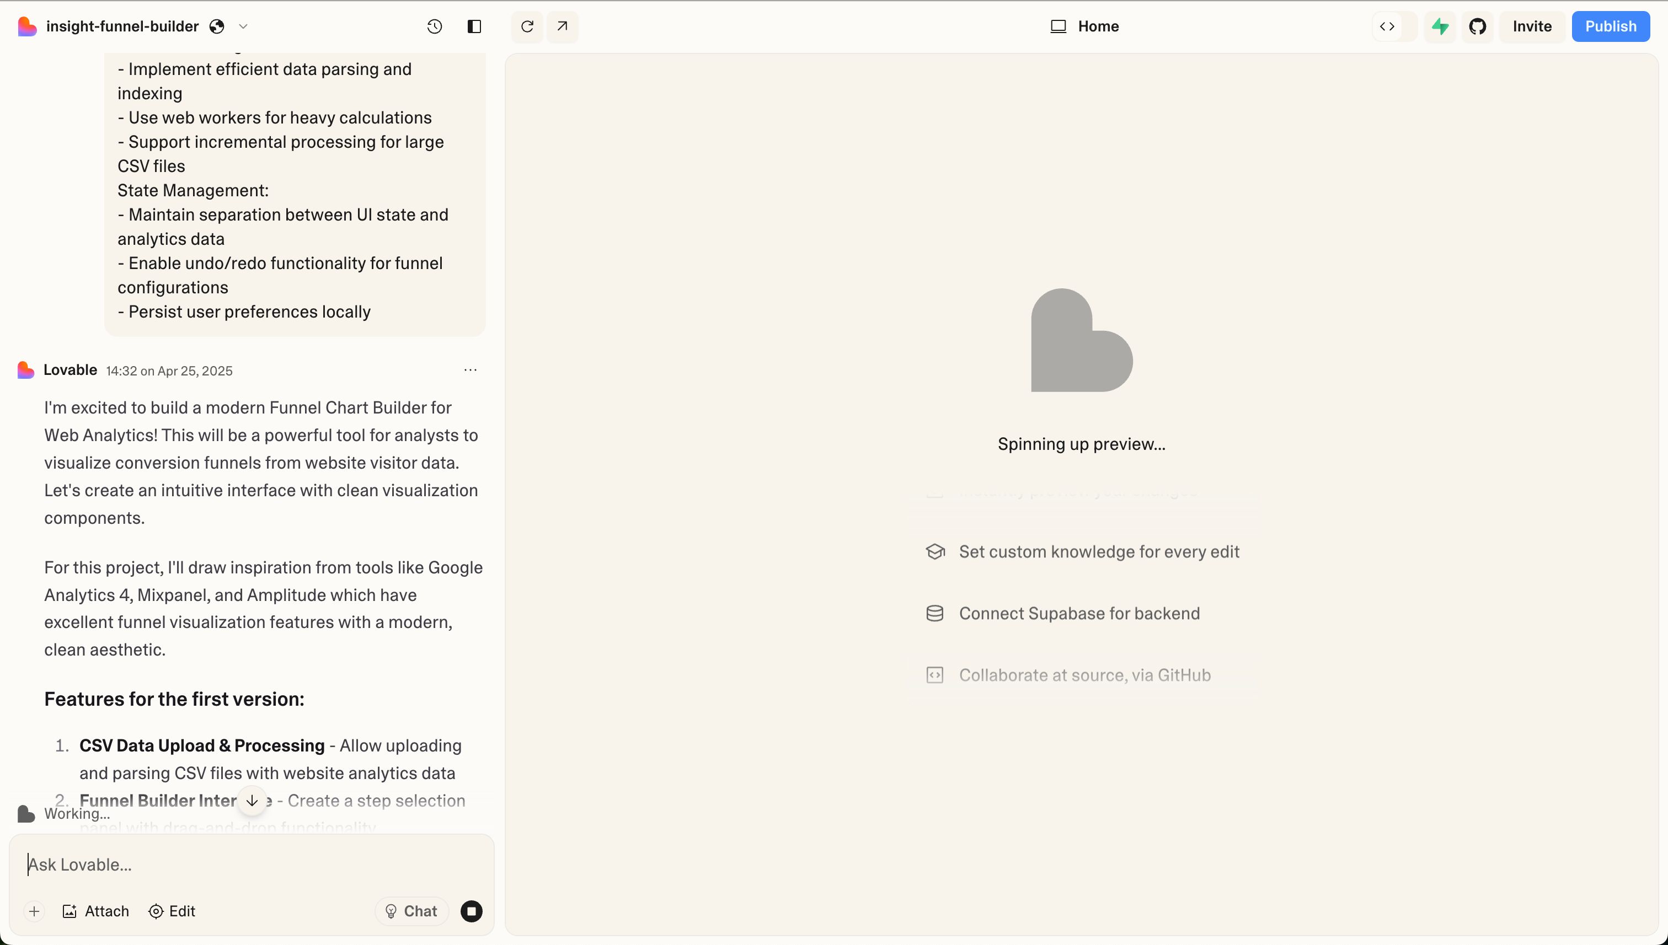Click the insight-funnel-builder project name
1668x945 pixels.
pos(122,26)
